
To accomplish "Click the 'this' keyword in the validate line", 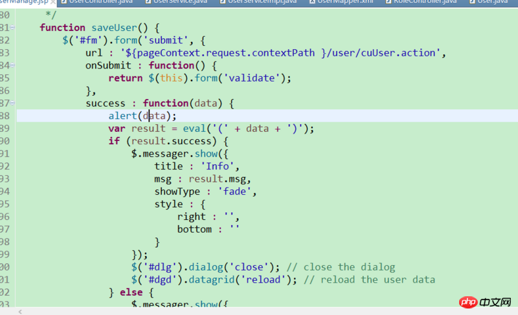I will pyautogui.click(x=172, y=78).
